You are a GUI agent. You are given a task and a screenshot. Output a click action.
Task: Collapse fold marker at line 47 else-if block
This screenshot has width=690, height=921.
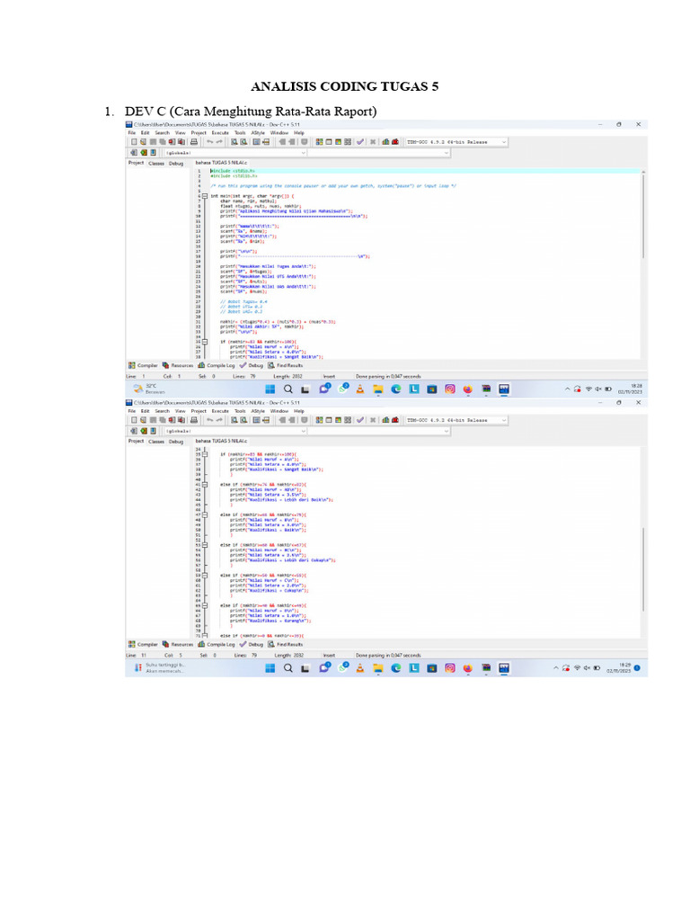click(205, 514)
